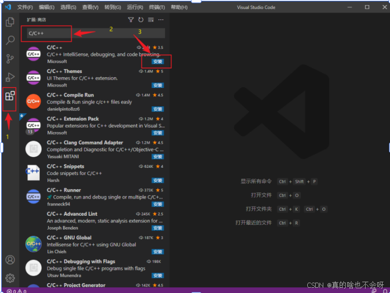This screenshot has height=293, width=390.
Task: Open the 运行(R) menu
Action: [x=135, y=7]
